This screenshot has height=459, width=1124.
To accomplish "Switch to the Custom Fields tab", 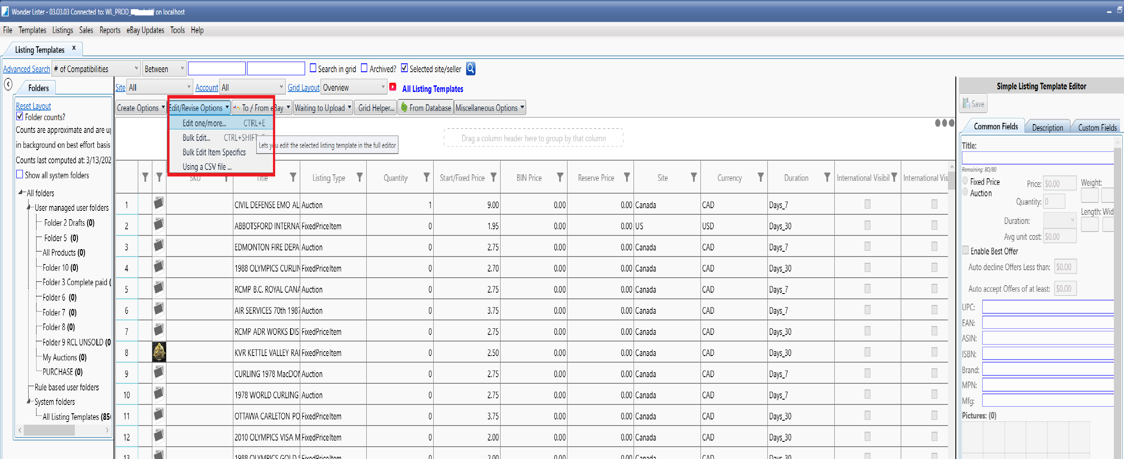I will tap(1097, 127).
